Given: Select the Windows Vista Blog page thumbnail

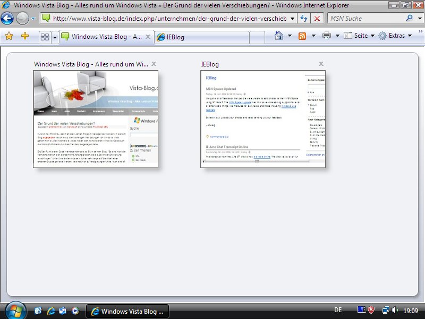Looking at the screenshot, I should click(x=96, y=119).
